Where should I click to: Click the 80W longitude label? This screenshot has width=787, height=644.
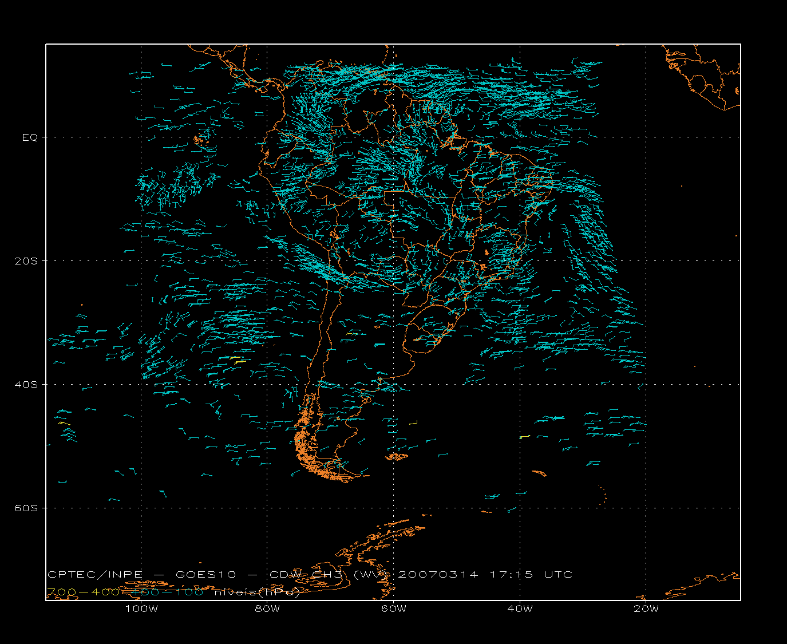click(x=267, y=609)
